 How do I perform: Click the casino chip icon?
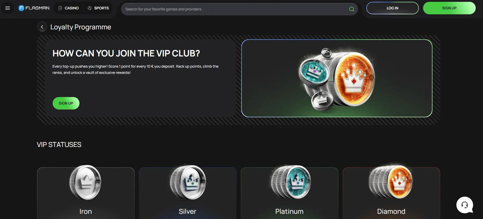[x=60, y=8]
